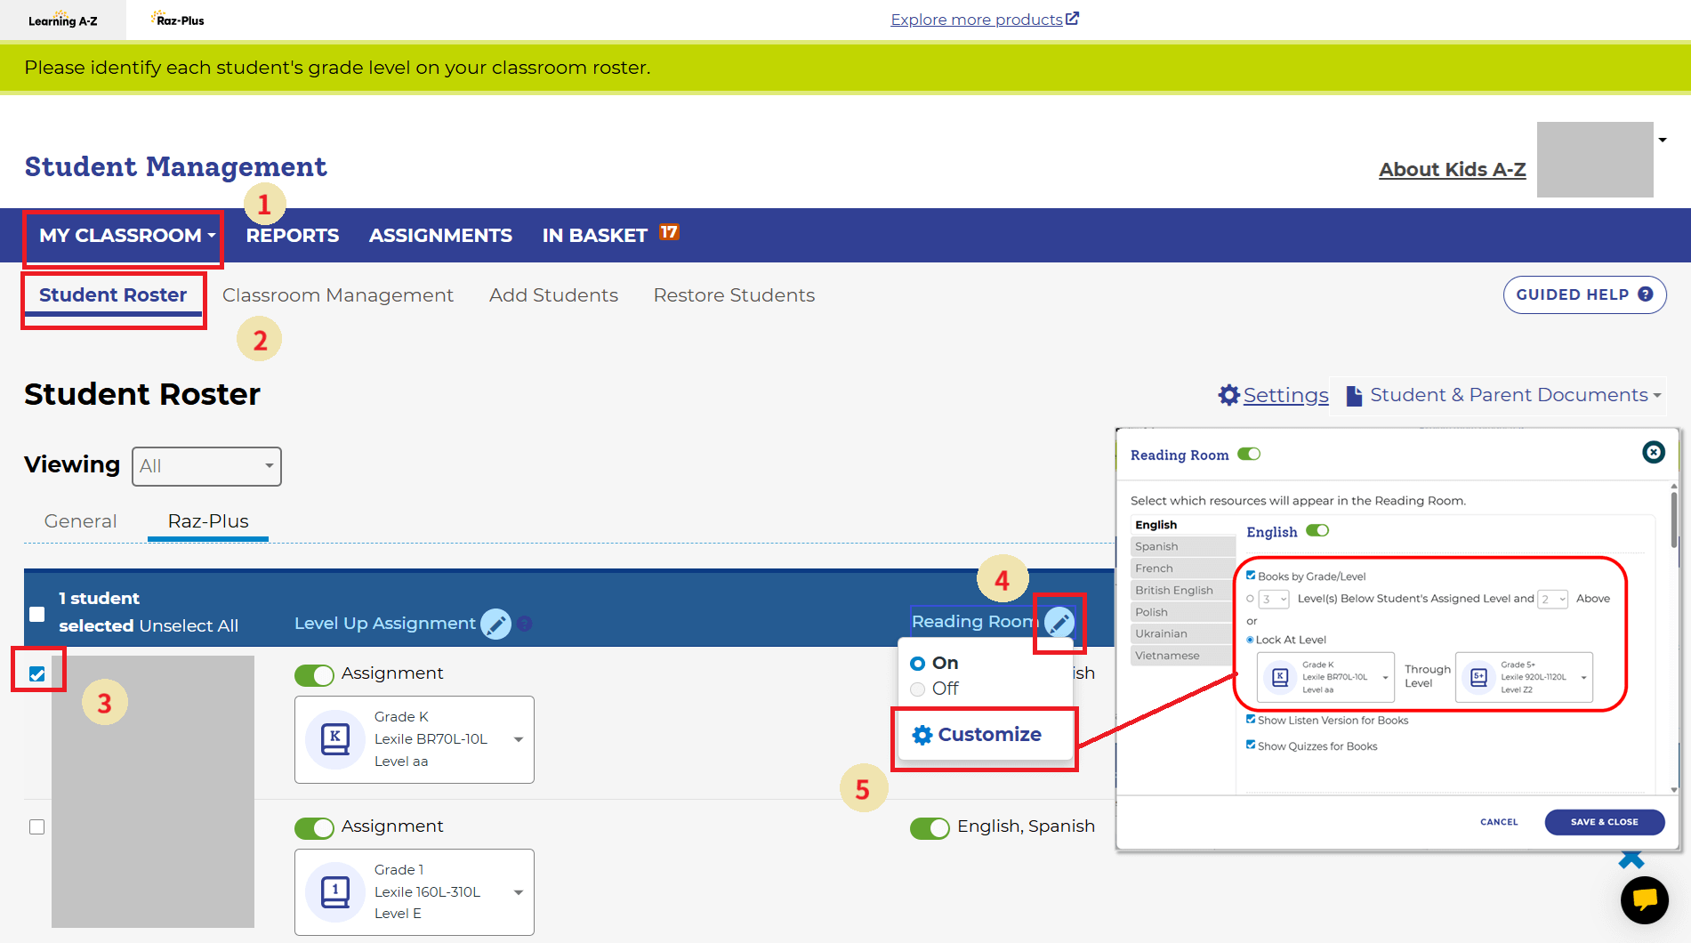Close the Reading Room dialog with X icon

point(1653,453)
